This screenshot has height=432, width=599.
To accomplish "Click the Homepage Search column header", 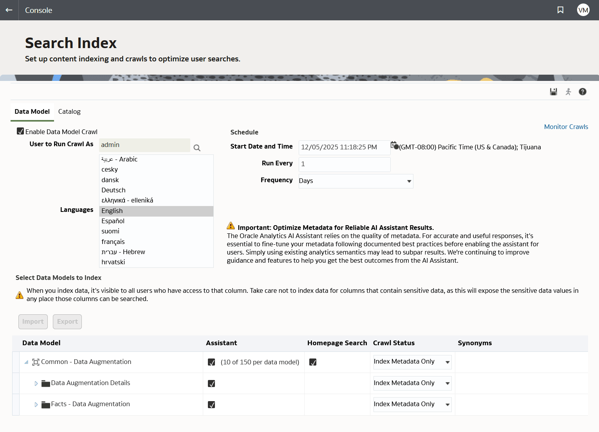I will coord(337,343).
